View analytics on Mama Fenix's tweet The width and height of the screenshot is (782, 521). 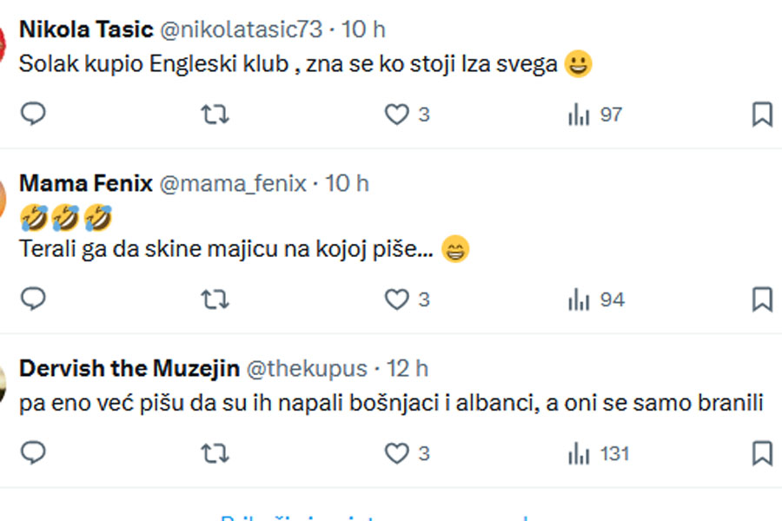tap(580, 300)
